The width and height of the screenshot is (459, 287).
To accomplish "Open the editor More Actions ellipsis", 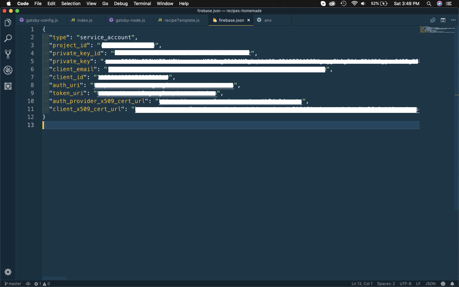I will [x=453, y=20].
